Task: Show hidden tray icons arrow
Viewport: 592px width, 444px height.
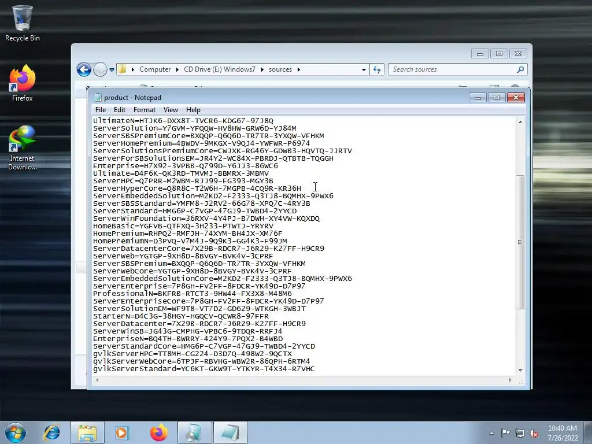Action: point(491,433)
